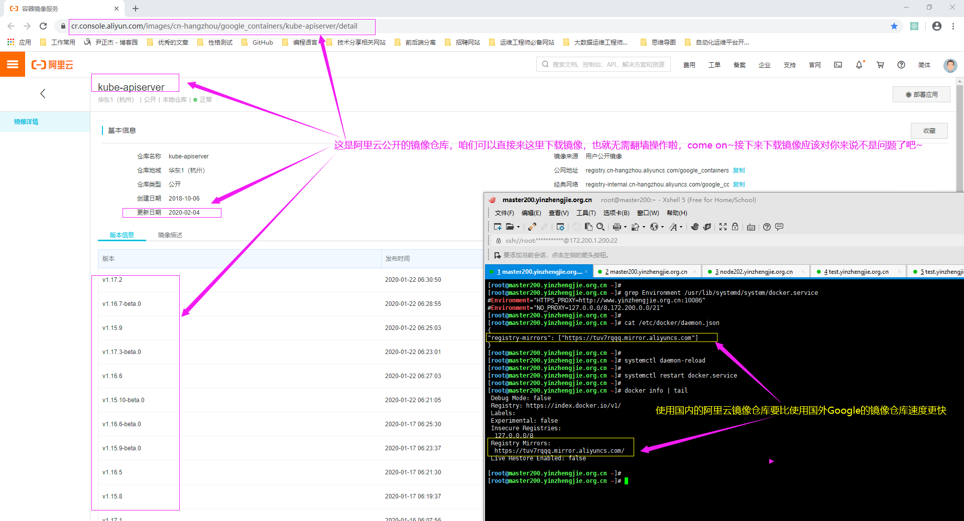
Task: Open Chrome's three-dot menu
Action: click(x=953, y=26)
